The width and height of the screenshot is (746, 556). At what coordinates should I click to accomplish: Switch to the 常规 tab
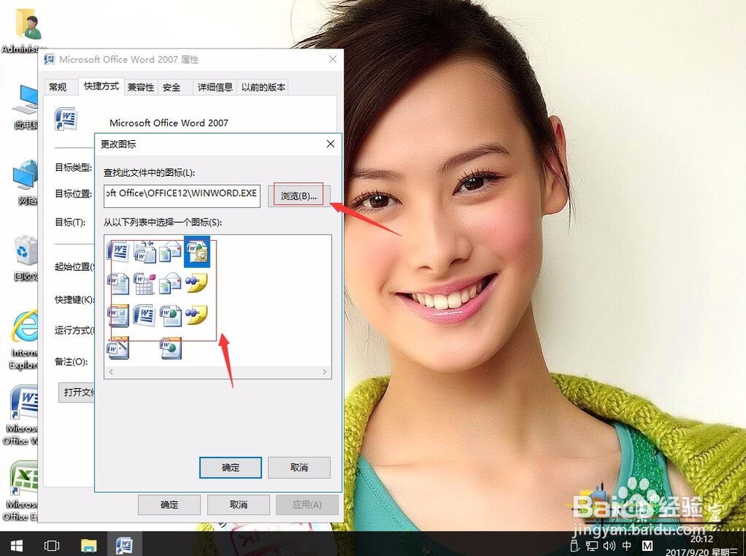[60, 86]
